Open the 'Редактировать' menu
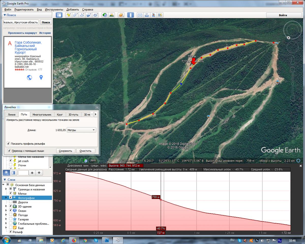The width and height of the screenshot is (305, 244). tap(24, 9)
